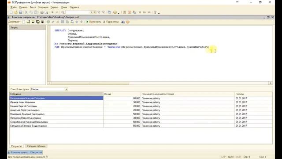Open the Файл menu

tap(13, 7)
